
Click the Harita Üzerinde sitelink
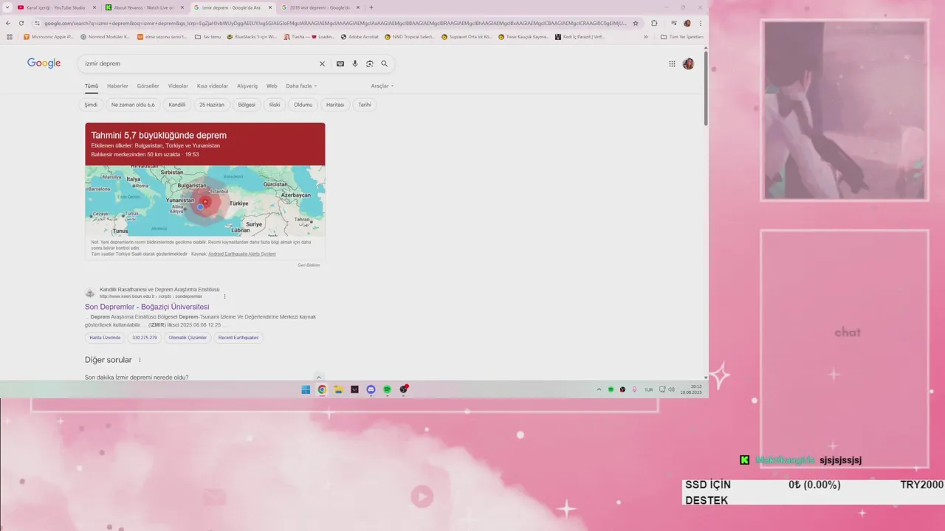point(105,338)
